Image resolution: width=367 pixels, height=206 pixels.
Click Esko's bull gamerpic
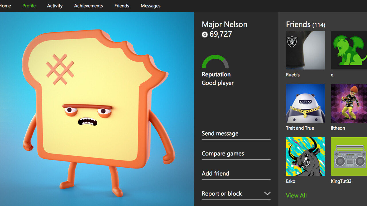pos(305,157)
